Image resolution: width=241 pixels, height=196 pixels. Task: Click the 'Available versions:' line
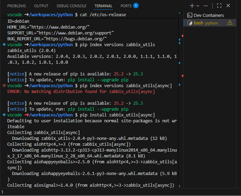(x=92, y=59)
